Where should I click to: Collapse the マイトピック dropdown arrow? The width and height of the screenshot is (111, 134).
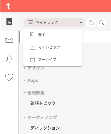pos(81,23)
